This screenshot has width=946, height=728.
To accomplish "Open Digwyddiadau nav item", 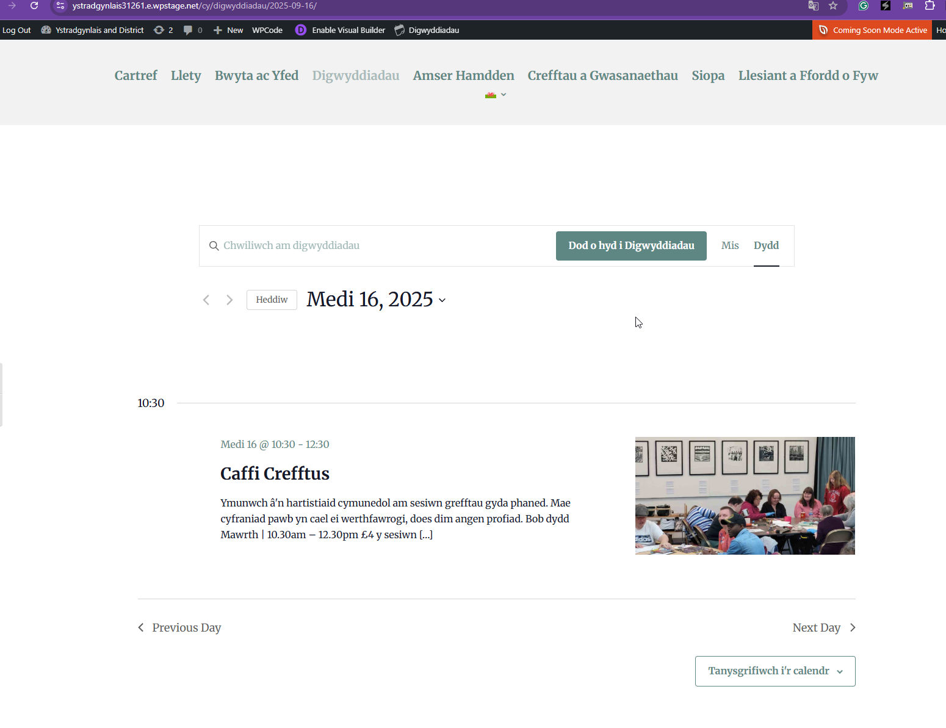I will pyautogui.click(x=356, y=75).
